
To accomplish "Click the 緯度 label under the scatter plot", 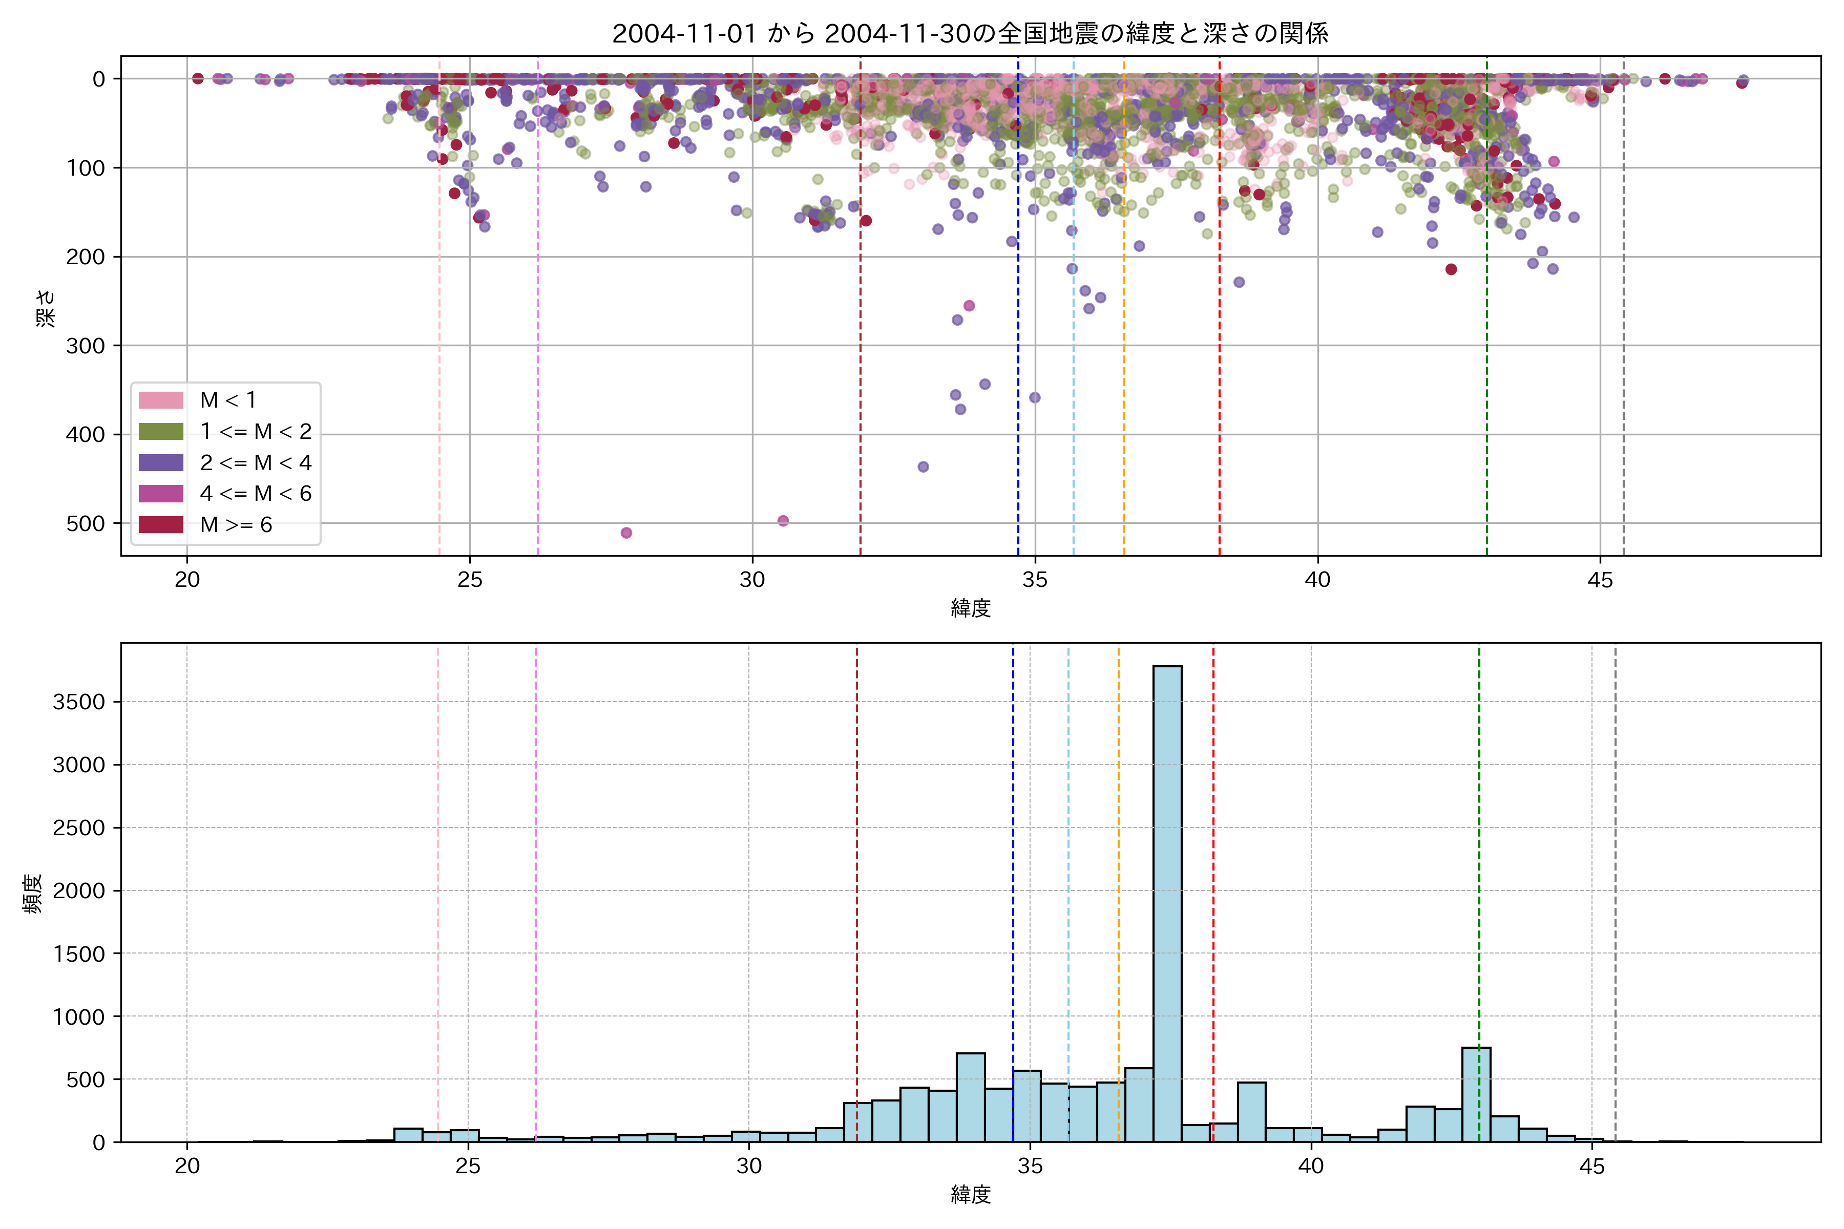I will pyautogui.click(x=971, y=608).
